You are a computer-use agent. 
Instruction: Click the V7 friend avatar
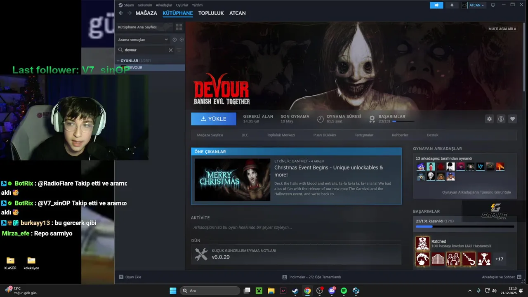click(480, 167)
